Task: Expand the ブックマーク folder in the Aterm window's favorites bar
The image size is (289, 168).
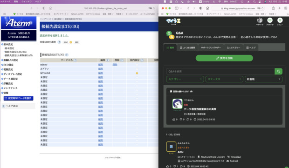Action: [61, 14]
